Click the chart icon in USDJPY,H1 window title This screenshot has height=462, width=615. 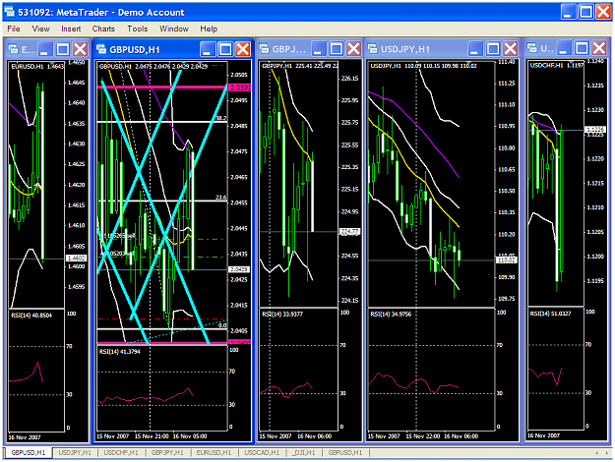[372, 48]
